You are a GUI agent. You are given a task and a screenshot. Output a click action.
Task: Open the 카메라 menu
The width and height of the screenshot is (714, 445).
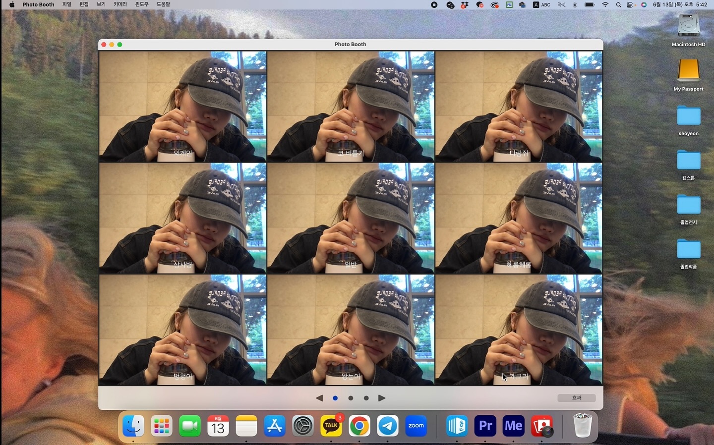(120, 4)
